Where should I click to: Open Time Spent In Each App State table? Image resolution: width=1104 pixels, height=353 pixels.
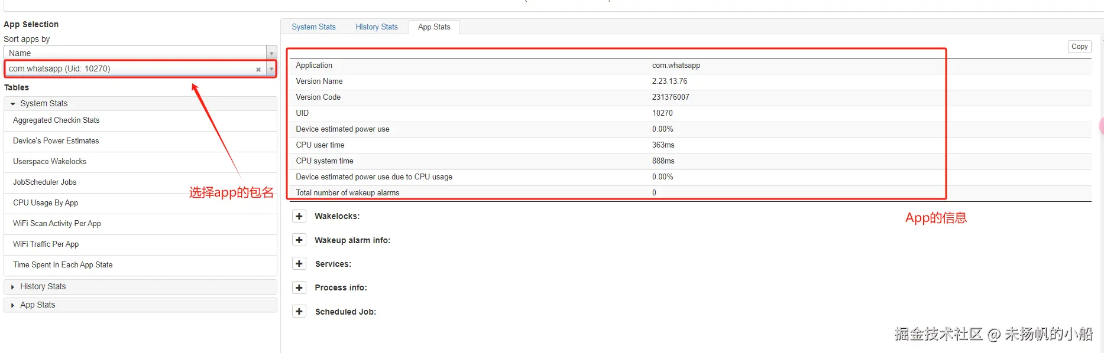coord(140,265)
